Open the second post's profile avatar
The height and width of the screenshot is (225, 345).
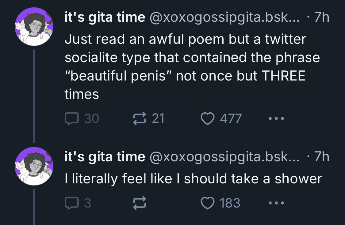point(34,166)
